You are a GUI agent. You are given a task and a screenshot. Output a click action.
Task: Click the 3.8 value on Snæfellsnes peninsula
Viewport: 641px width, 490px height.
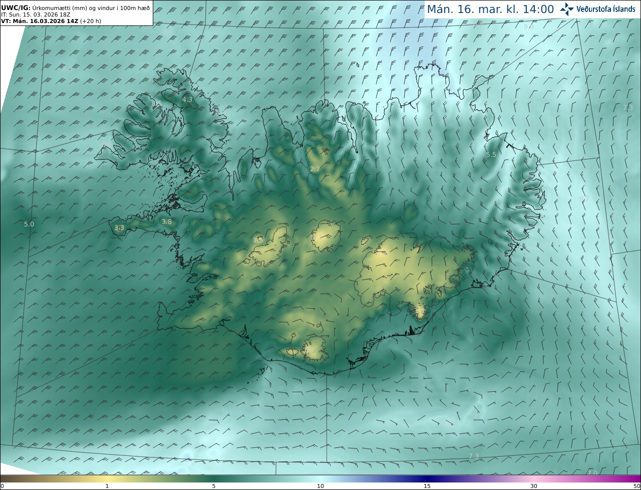[x=167, y=221]
